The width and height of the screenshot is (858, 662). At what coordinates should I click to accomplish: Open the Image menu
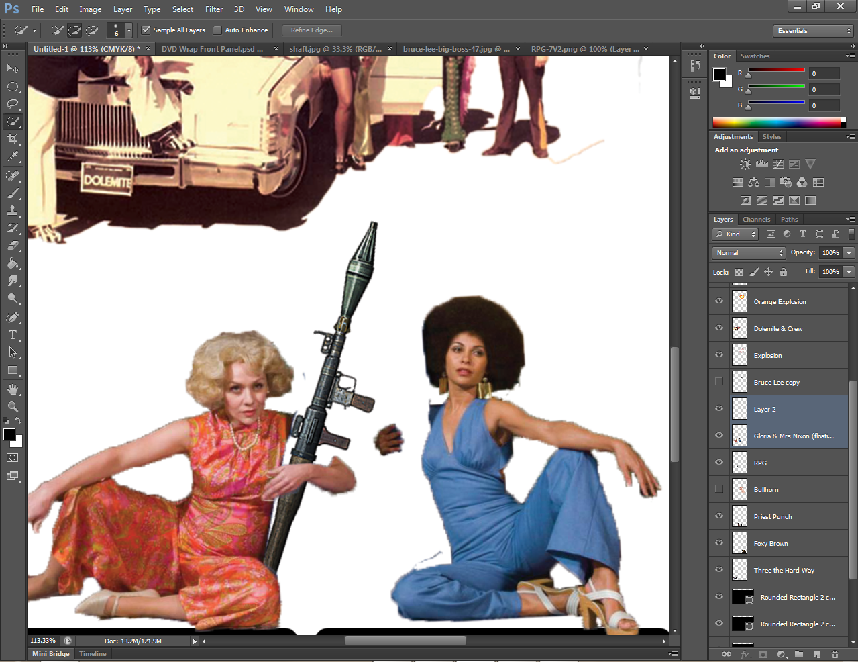[91, 9]
